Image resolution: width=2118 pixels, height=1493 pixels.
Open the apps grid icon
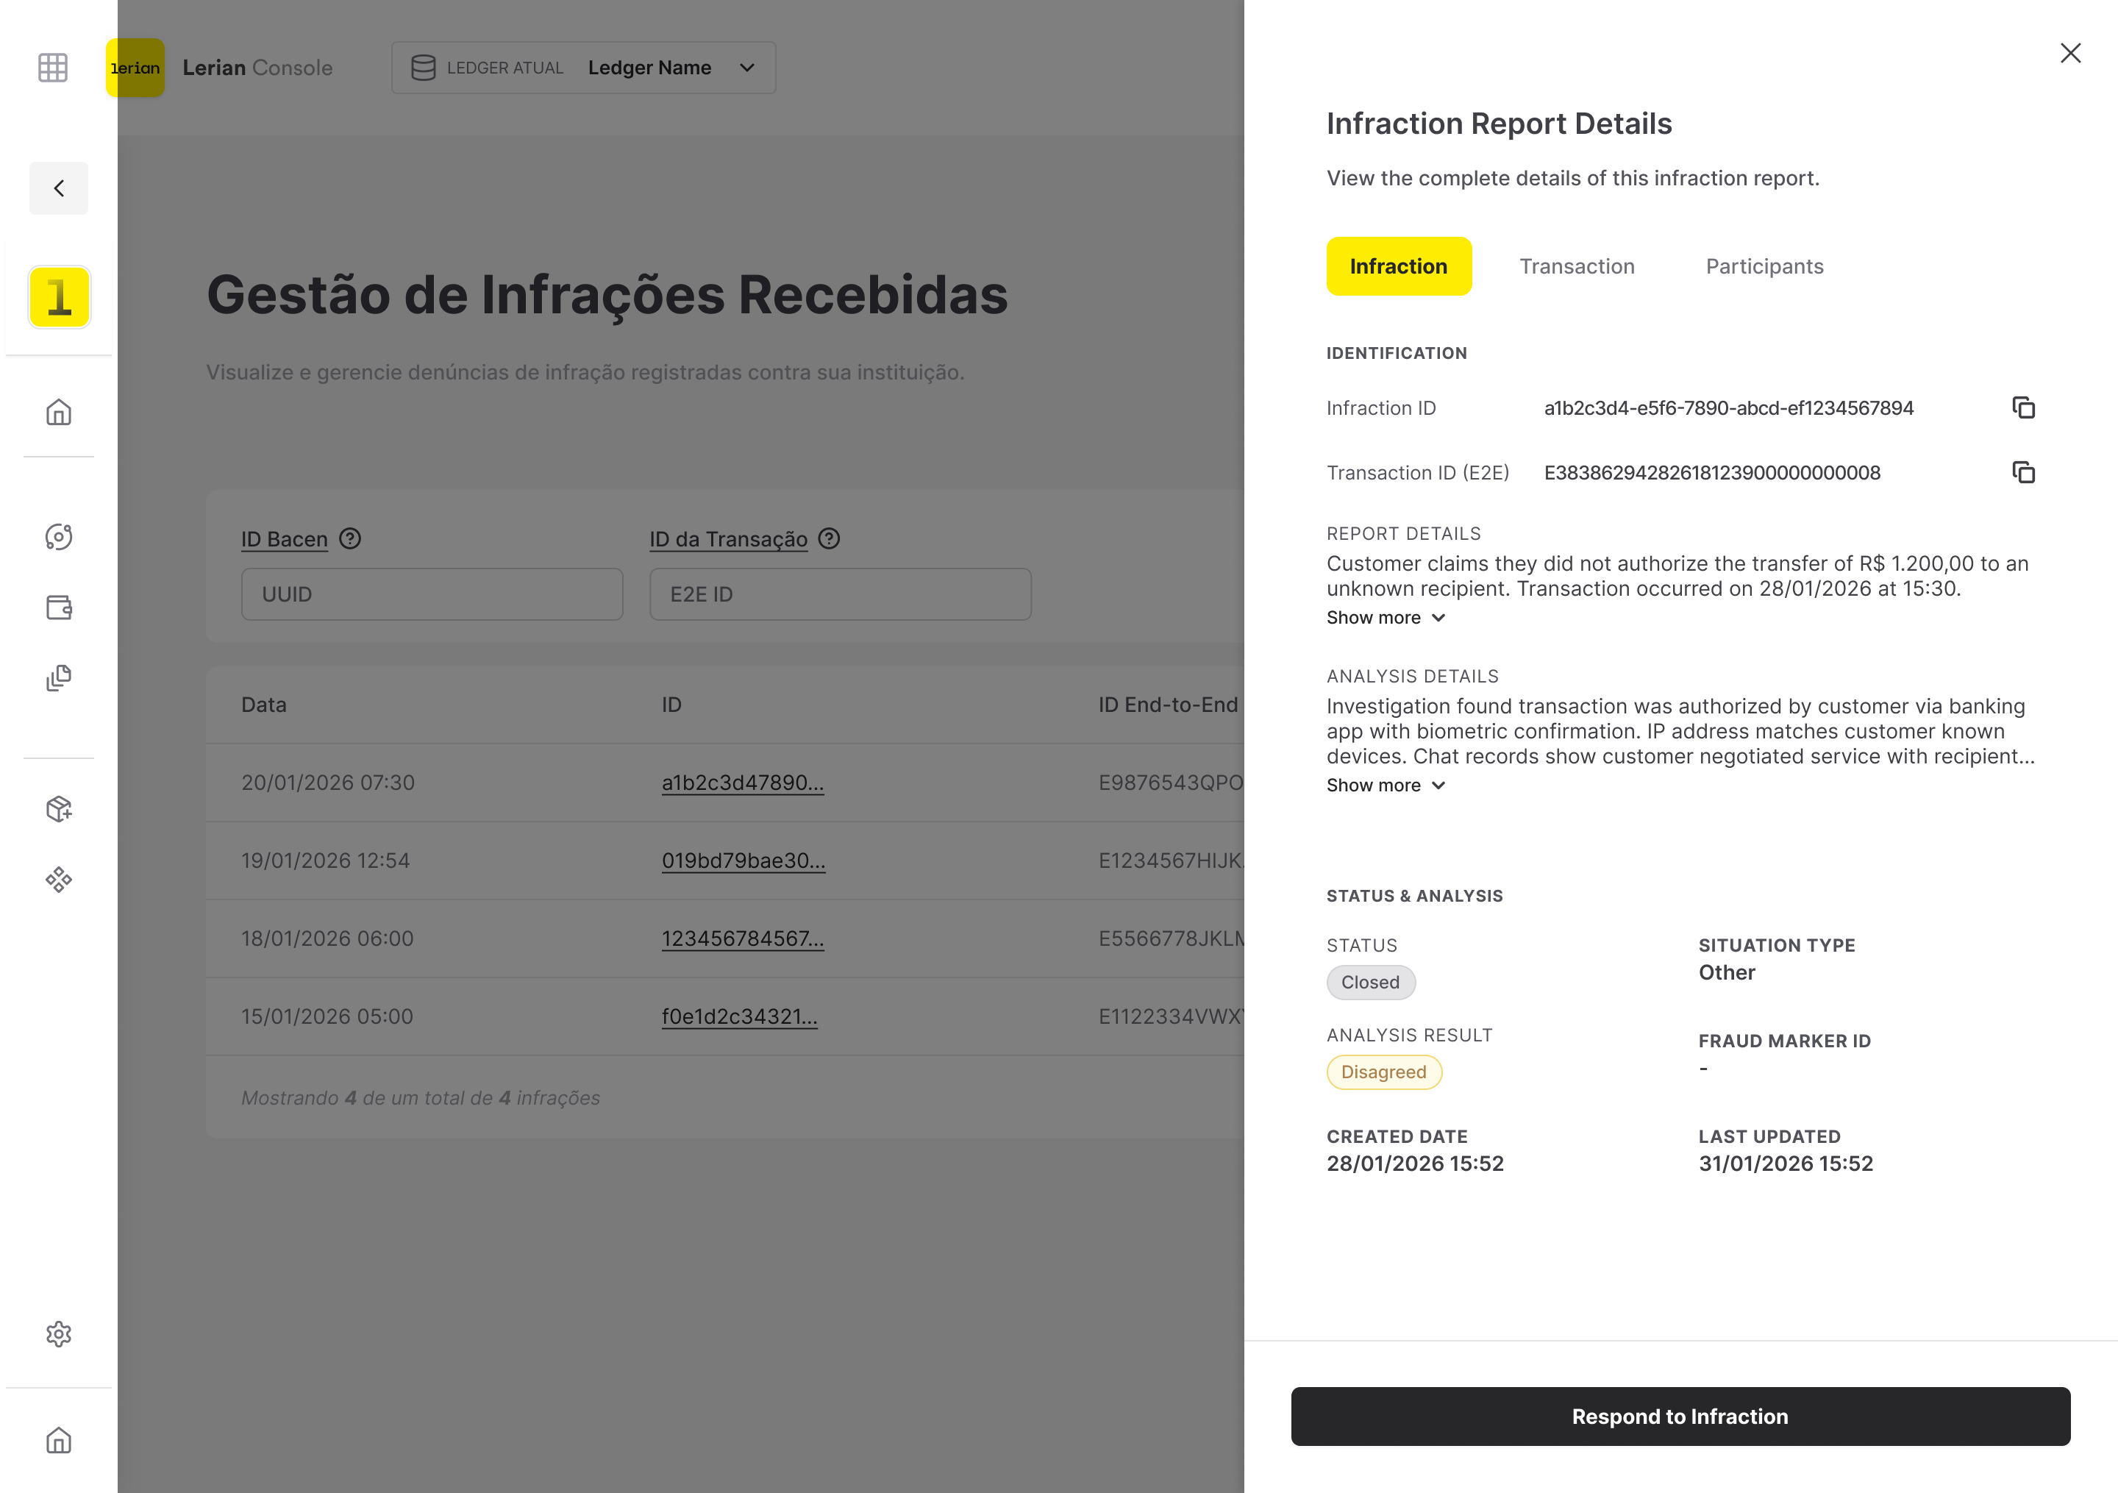pos(52,68)
